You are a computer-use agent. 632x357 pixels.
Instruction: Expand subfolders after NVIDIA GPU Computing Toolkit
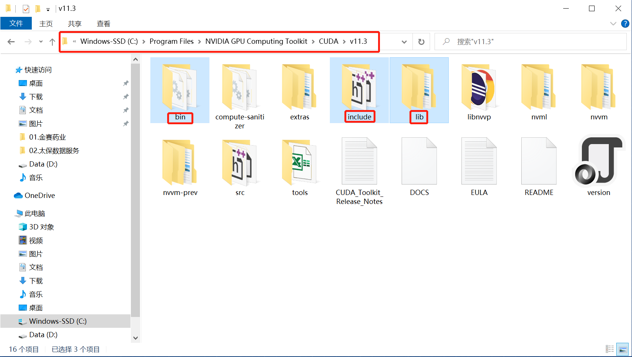(x=313, y=42)
